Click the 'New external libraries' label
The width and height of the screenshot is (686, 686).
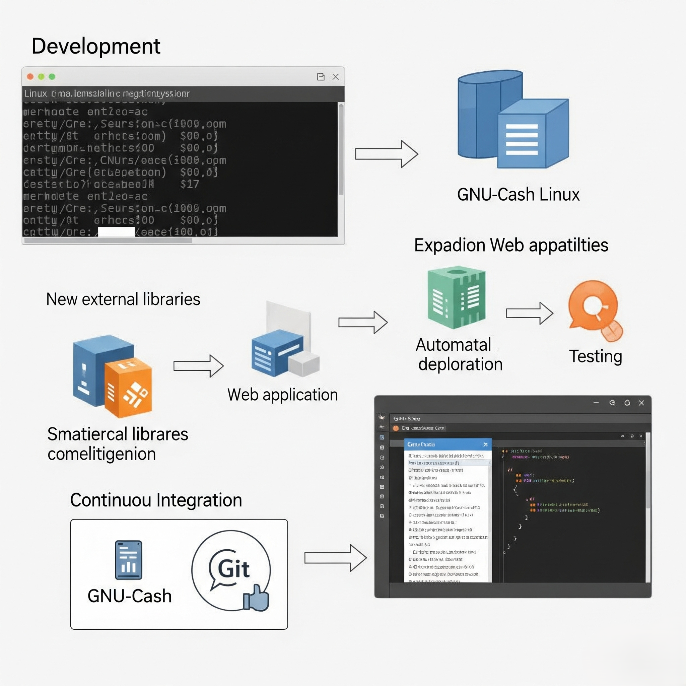pos(123,299)
